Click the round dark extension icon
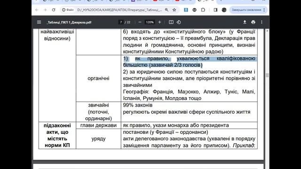The height and width of the screenshot is (169, 301). 194,10
